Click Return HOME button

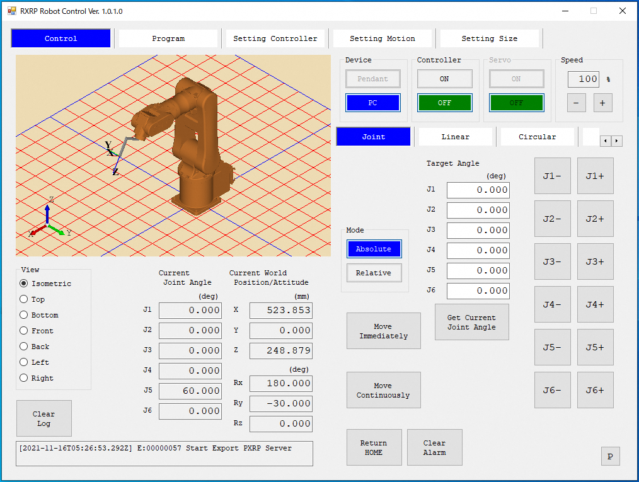coord(374,447)
